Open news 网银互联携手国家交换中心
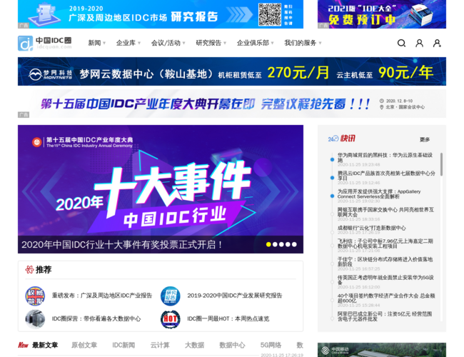This screenshot has width=464, height=357. coord(385,212)
